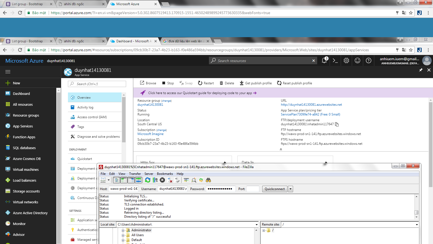Select Activity log in resource menu
Screen dimensions: 433x244
(x=95, y=107)
